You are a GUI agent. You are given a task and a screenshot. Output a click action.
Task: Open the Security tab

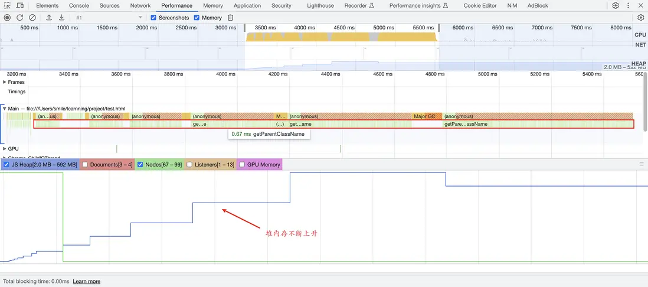tap(282, 6)
